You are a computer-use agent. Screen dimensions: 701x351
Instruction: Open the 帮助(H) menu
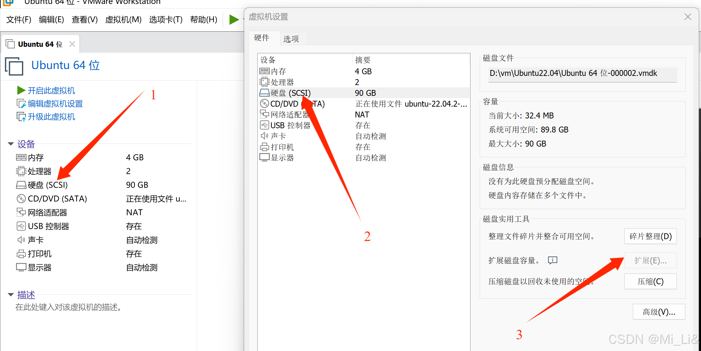(x=204, y=20)
